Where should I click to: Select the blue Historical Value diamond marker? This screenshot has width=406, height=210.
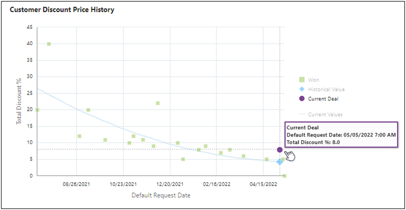279,162
